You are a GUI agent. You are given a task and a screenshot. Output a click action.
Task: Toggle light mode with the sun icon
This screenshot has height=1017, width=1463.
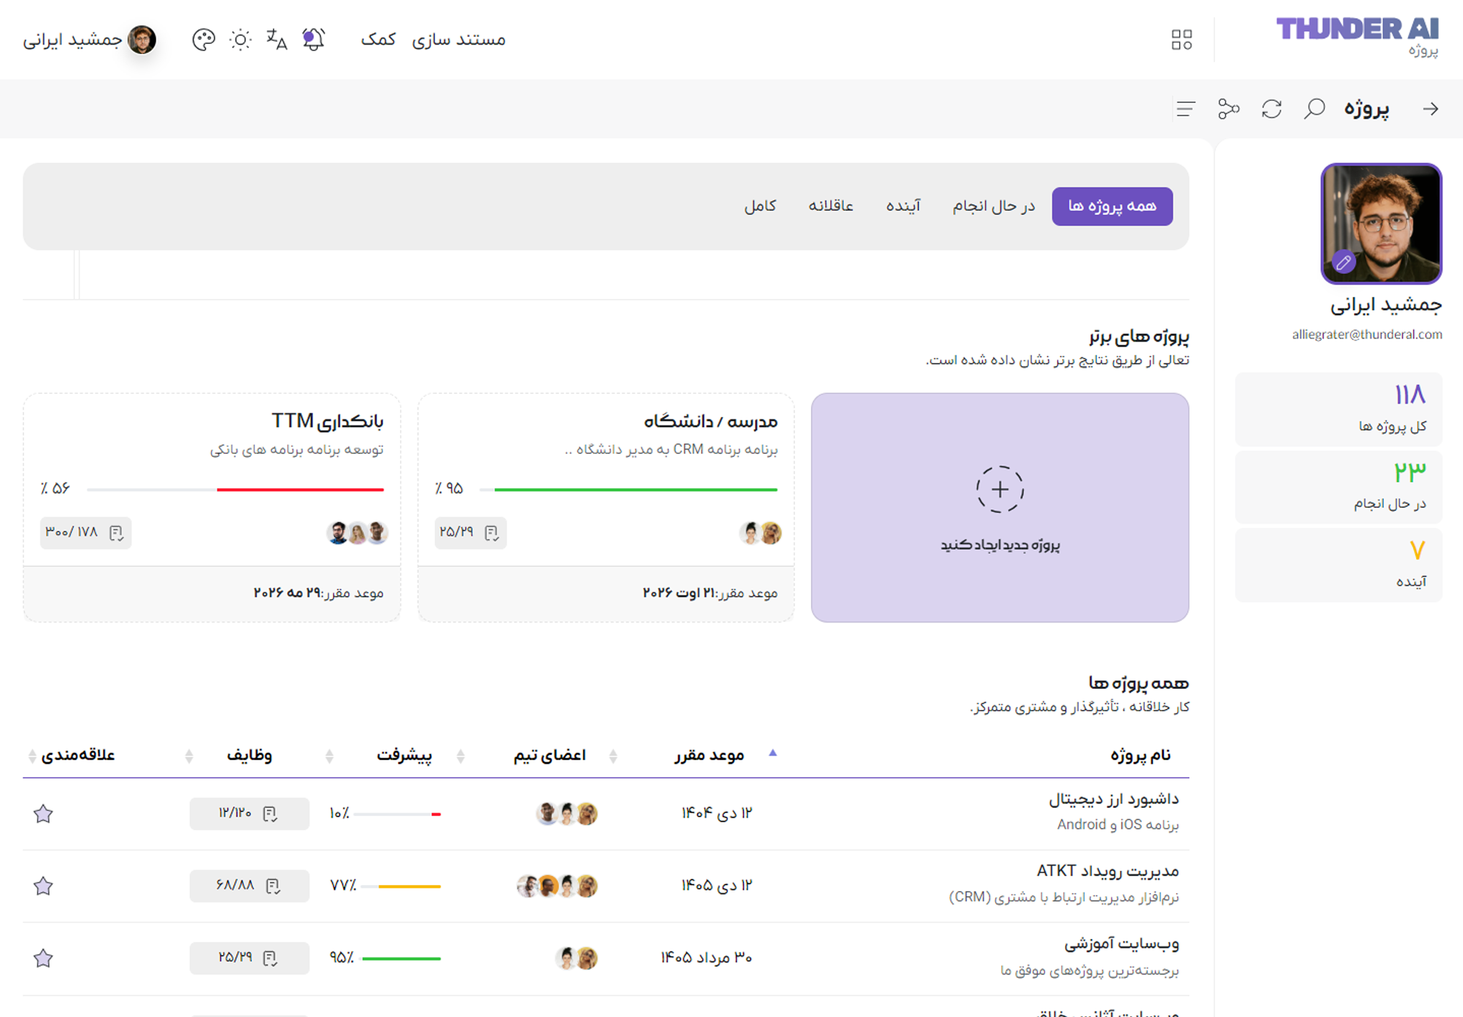tap(240, 40)
